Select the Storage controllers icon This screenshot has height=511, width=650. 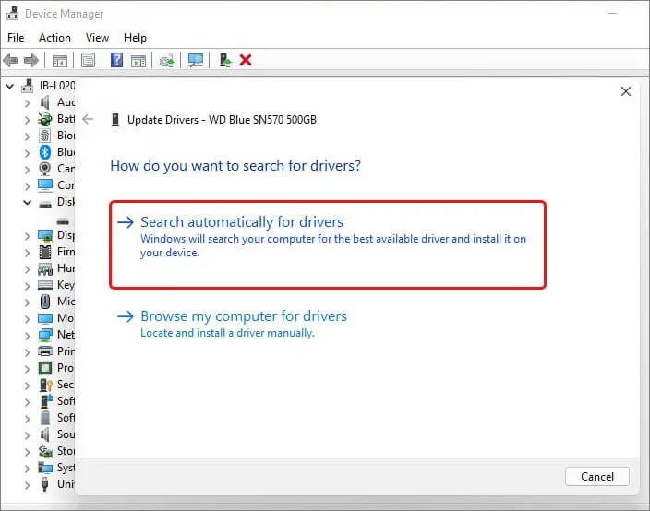tap(45, 451)
